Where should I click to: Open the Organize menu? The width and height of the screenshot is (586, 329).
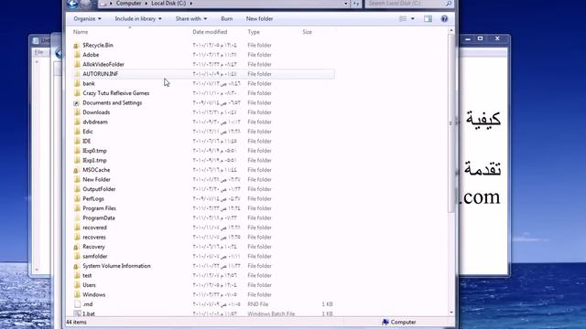coord(87,18)
